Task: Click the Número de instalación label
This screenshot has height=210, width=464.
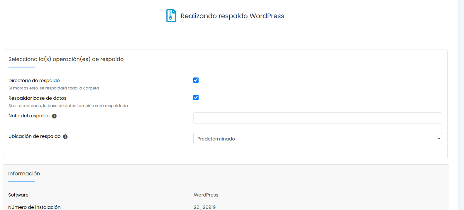Action: point(34,207)
